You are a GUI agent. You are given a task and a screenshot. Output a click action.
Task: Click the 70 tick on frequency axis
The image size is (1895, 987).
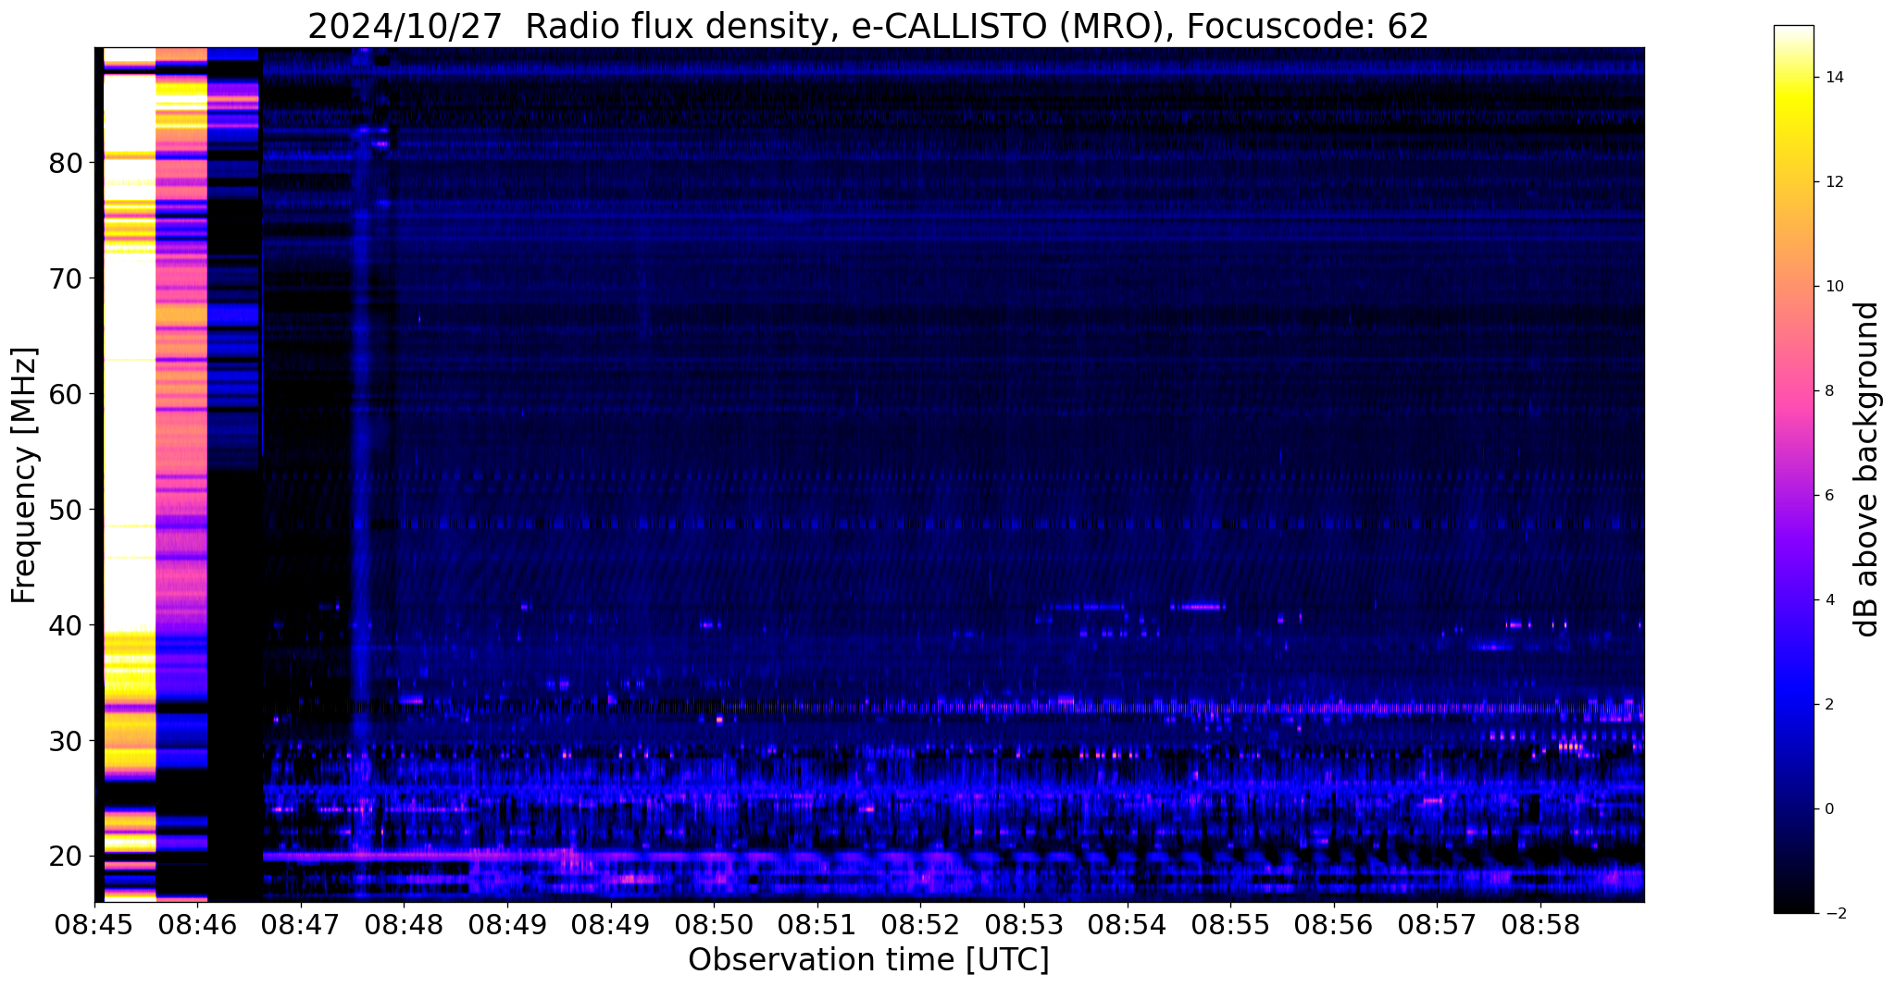click(66, 279)
